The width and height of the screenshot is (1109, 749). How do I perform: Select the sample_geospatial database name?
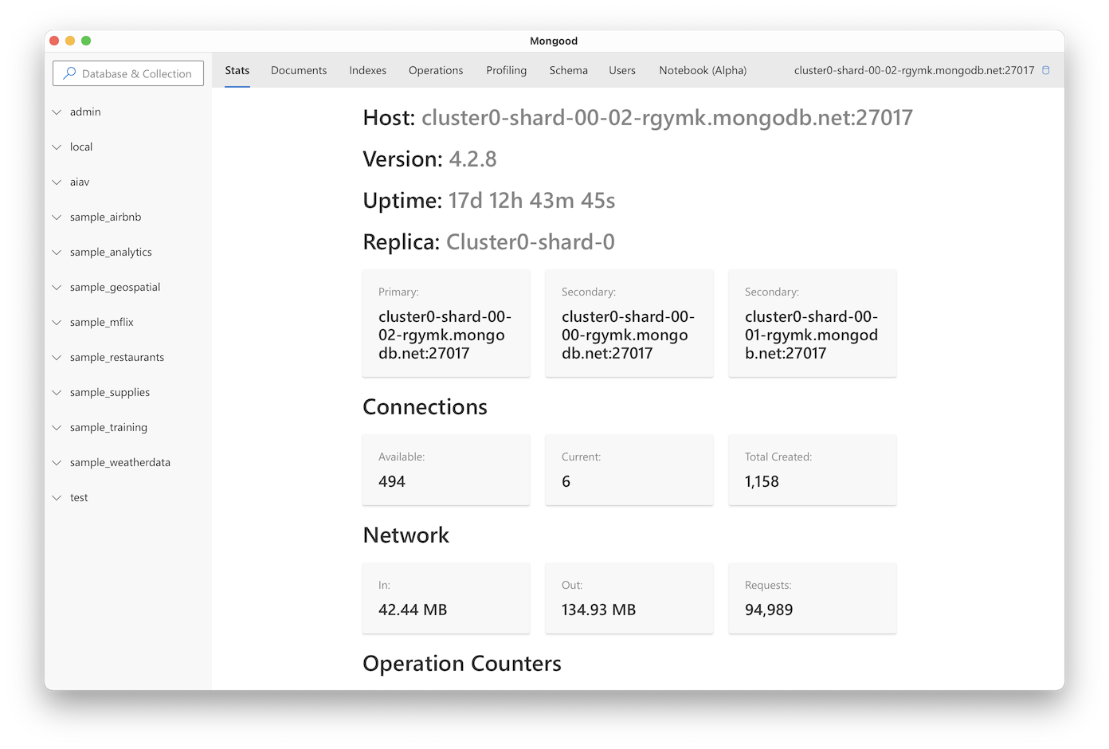pyautogui.click(x=115, y=287)
